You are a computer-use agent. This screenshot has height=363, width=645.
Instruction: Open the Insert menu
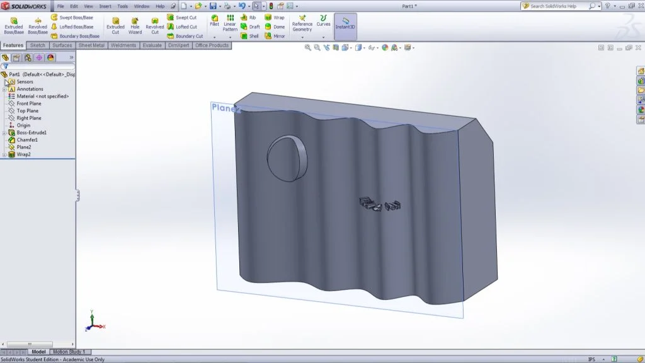[105, 6]
